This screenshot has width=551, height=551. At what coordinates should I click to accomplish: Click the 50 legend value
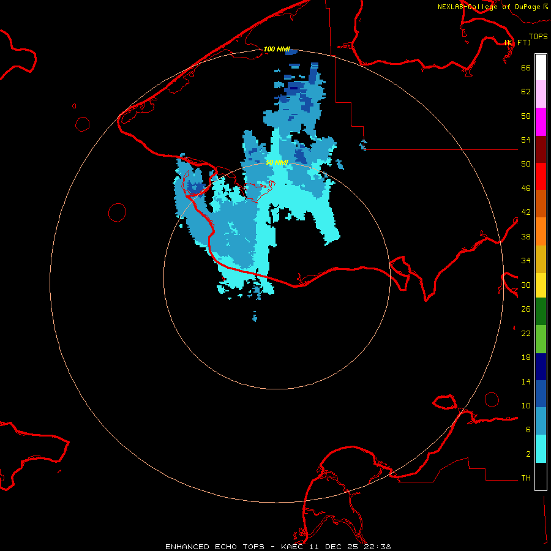coord(526,163)
